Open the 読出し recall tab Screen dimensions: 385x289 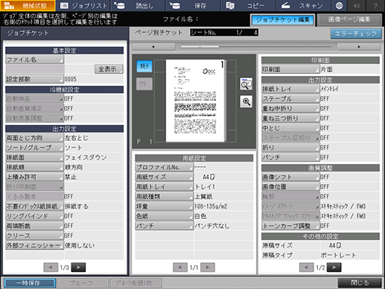[x=139, y=5]
